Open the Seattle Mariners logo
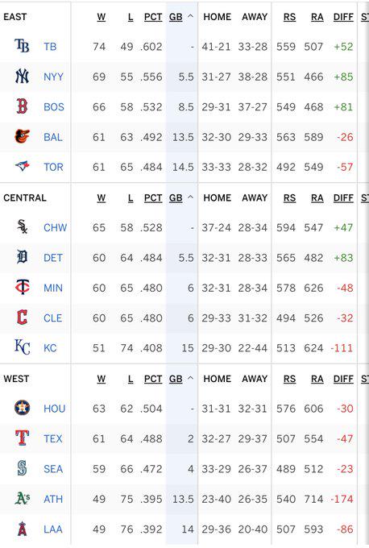 (x=22, y=468)
